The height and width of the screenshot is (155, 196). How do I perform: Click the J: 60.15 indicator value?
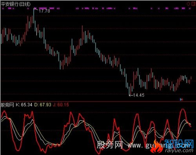point(61,105)
